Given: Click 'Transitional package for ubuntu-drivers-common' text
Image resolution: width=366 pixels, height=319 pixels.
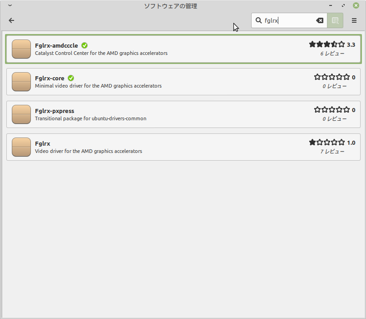Looking at the screenshot, I should pos(90,118).
